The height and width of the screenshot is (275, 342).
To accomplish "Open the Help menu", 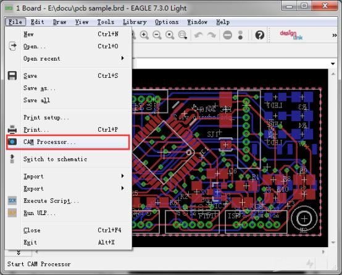I will (223, 22).
